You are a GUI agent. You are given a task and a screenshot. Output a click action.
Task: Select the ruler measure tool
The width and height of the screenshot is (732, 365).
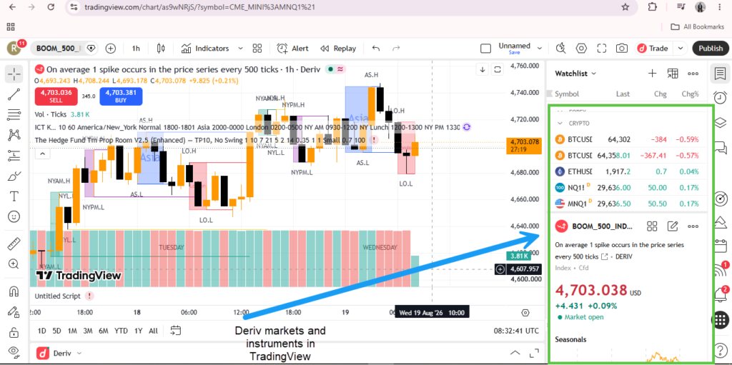pyautogui.click(x=14, y=244)
